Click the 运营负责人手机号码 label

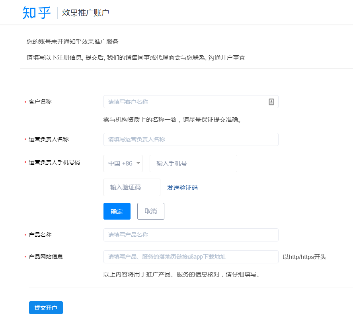click(54, 162)
